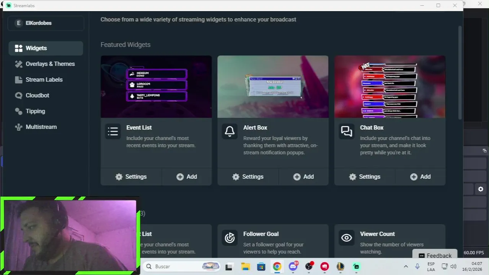
Task: Click the Follower Goal target icon
Action: pyautogui.click(x=230, y=238)
